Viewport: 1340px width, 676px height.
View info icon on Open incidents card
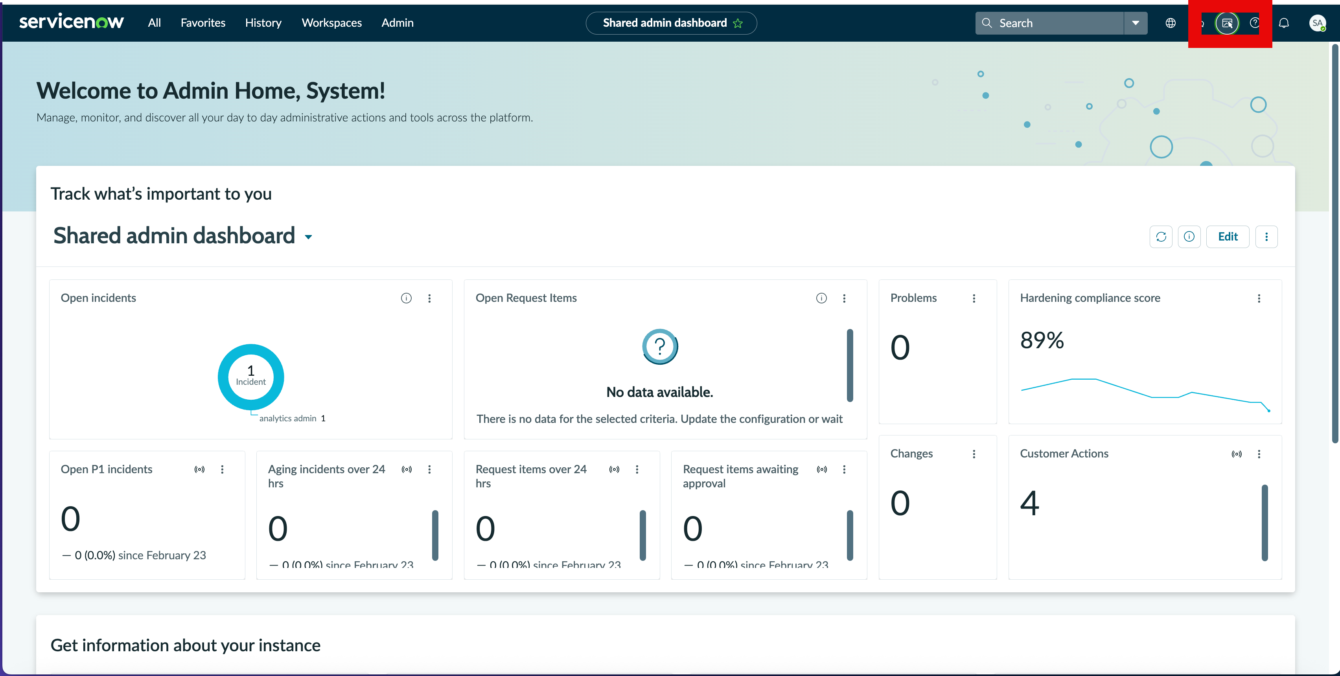point(406,298)
